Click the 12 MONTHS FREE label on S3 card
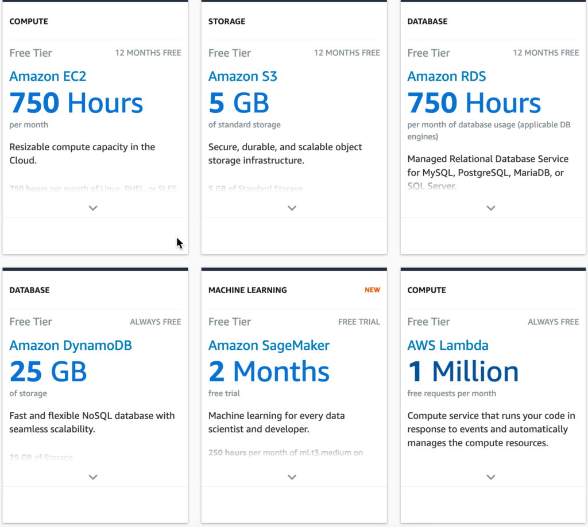588x527 pixels. pyautogui.click(x=347, y=53)
